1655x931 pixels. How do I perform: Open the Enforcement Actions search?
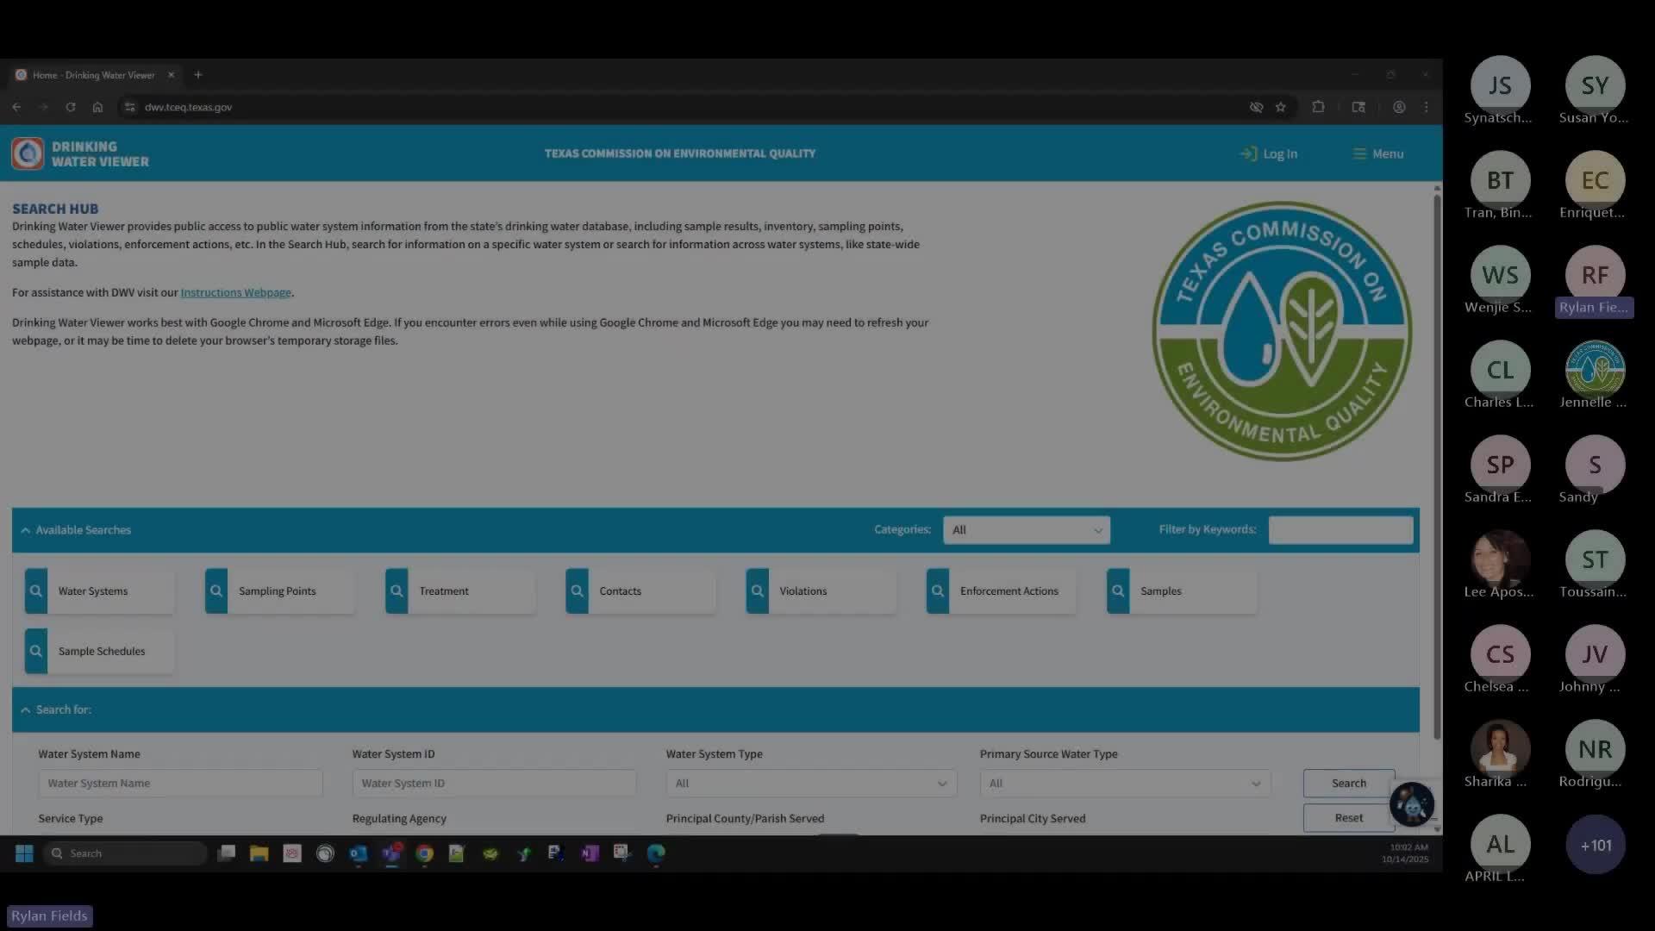point(1000,590)
